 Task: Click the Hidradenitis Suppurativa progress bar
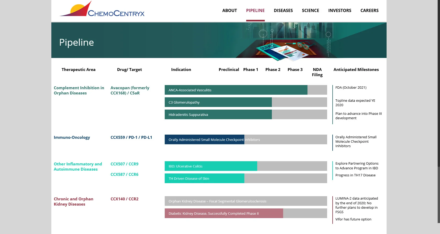point(246,115)
